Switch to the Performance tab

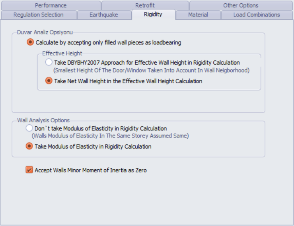(51, 5)
